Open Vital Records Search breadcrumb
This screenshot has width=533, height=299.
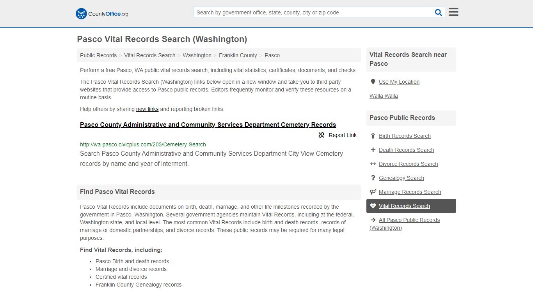[x=150, y=55]
